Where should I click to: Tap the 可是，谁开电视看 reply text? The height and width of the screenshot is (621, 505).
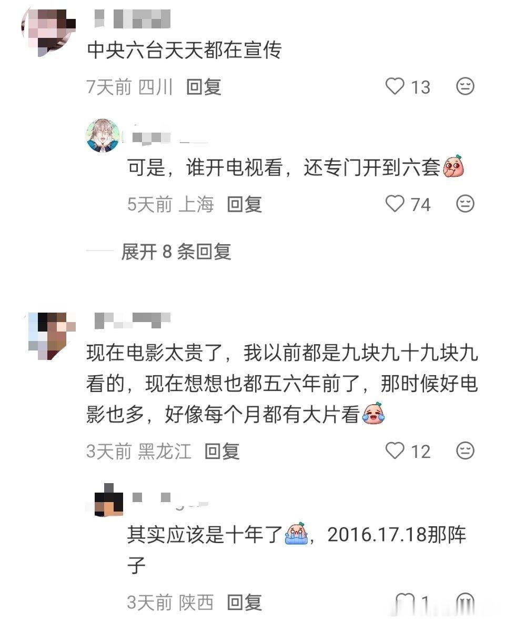click(295, 167)
